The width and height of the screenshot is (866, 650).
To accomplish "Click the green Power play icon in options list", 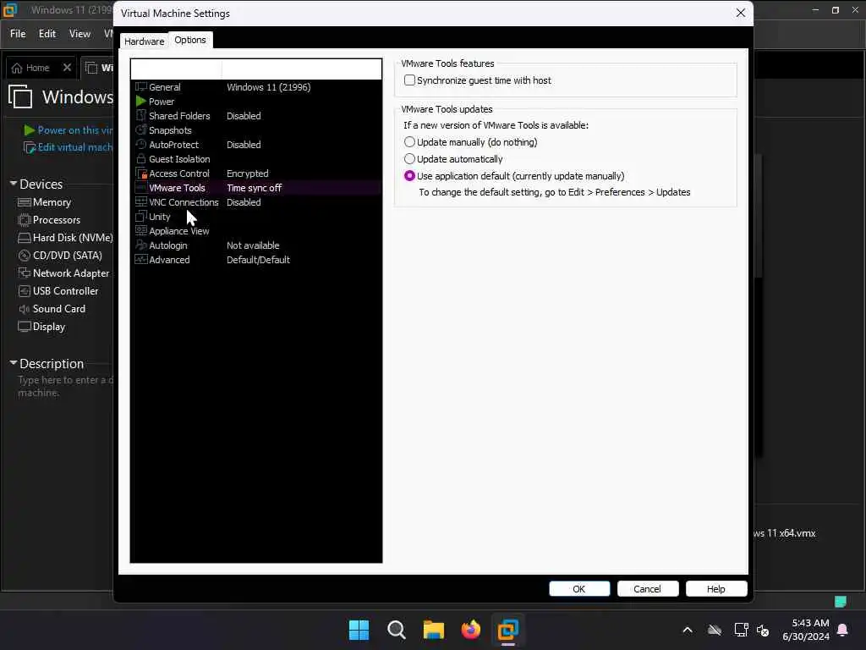I will click(x=141, y=102).
